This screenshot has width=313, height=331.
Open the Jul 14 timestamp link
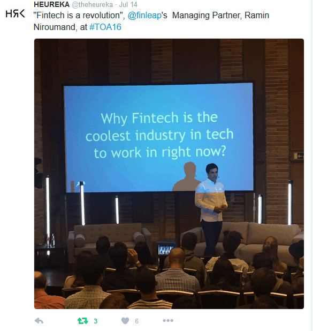tap(128, 4)
